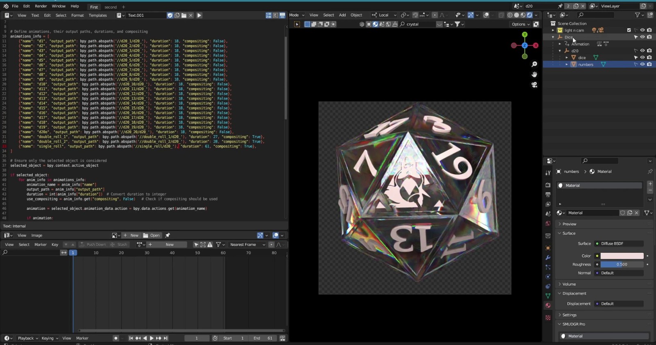Viewport: 656px width, 345px height.
Task: Pin the image in the image editor
Action: (167, 235)
